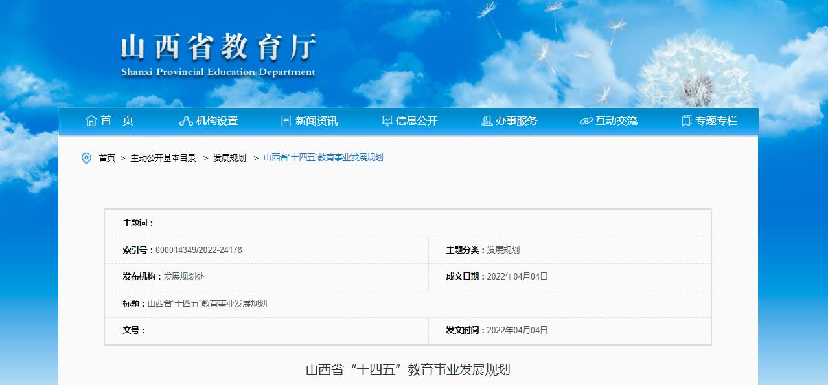
Task: Click the 山西省教育厅 site logo
Action: pos(218,55)
